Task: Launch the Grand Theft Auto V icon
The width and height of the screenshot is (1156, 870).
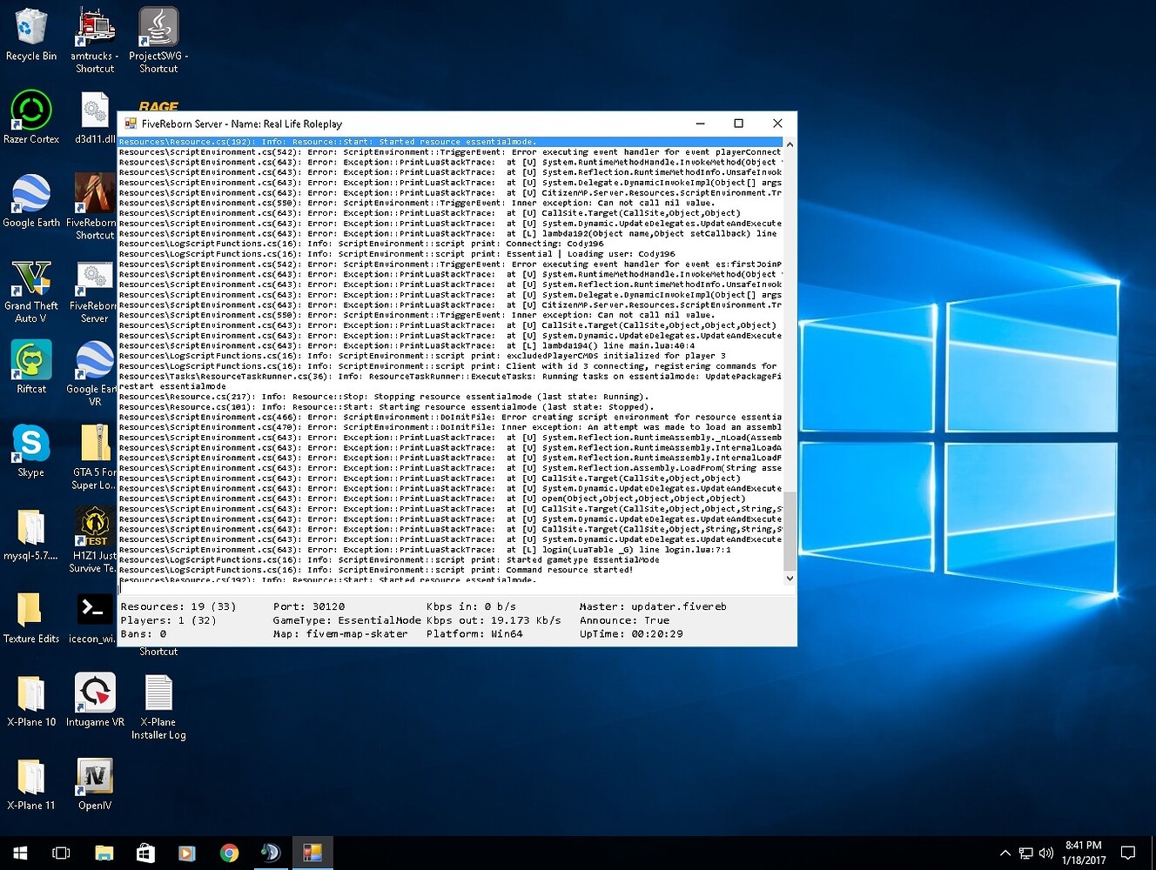Action: click(x=31, y=291)
